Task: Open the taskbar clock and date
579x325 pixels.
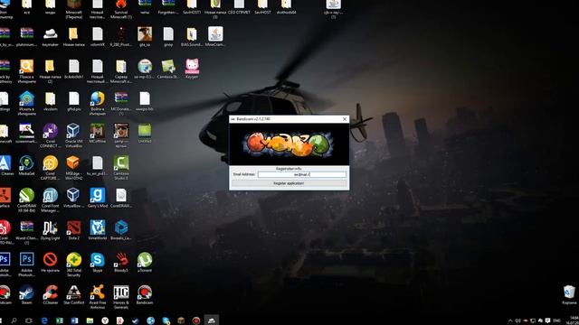Action: (x=574, y=320)
